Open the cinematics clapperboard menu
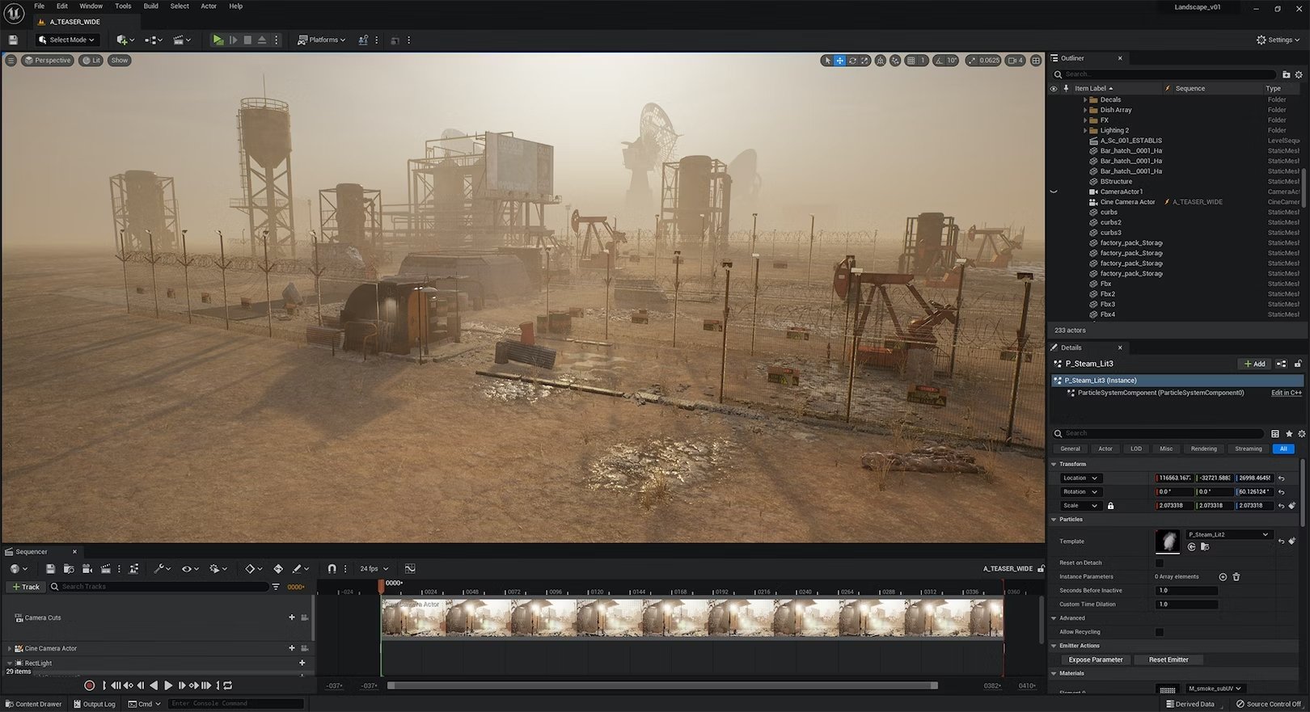This screenshot has height=712, width=1310. click(x=182, y=40)
